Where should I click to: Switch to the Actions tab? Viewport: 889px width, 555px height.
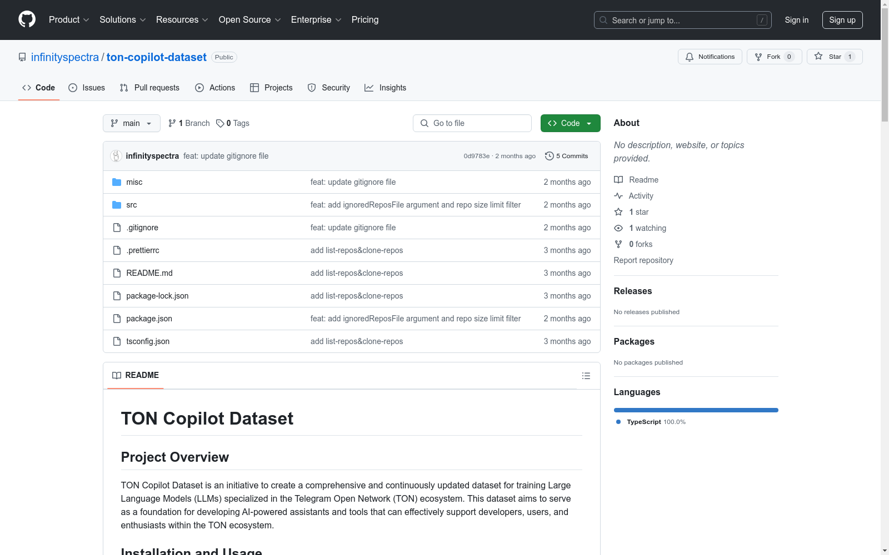click(215, 88)
